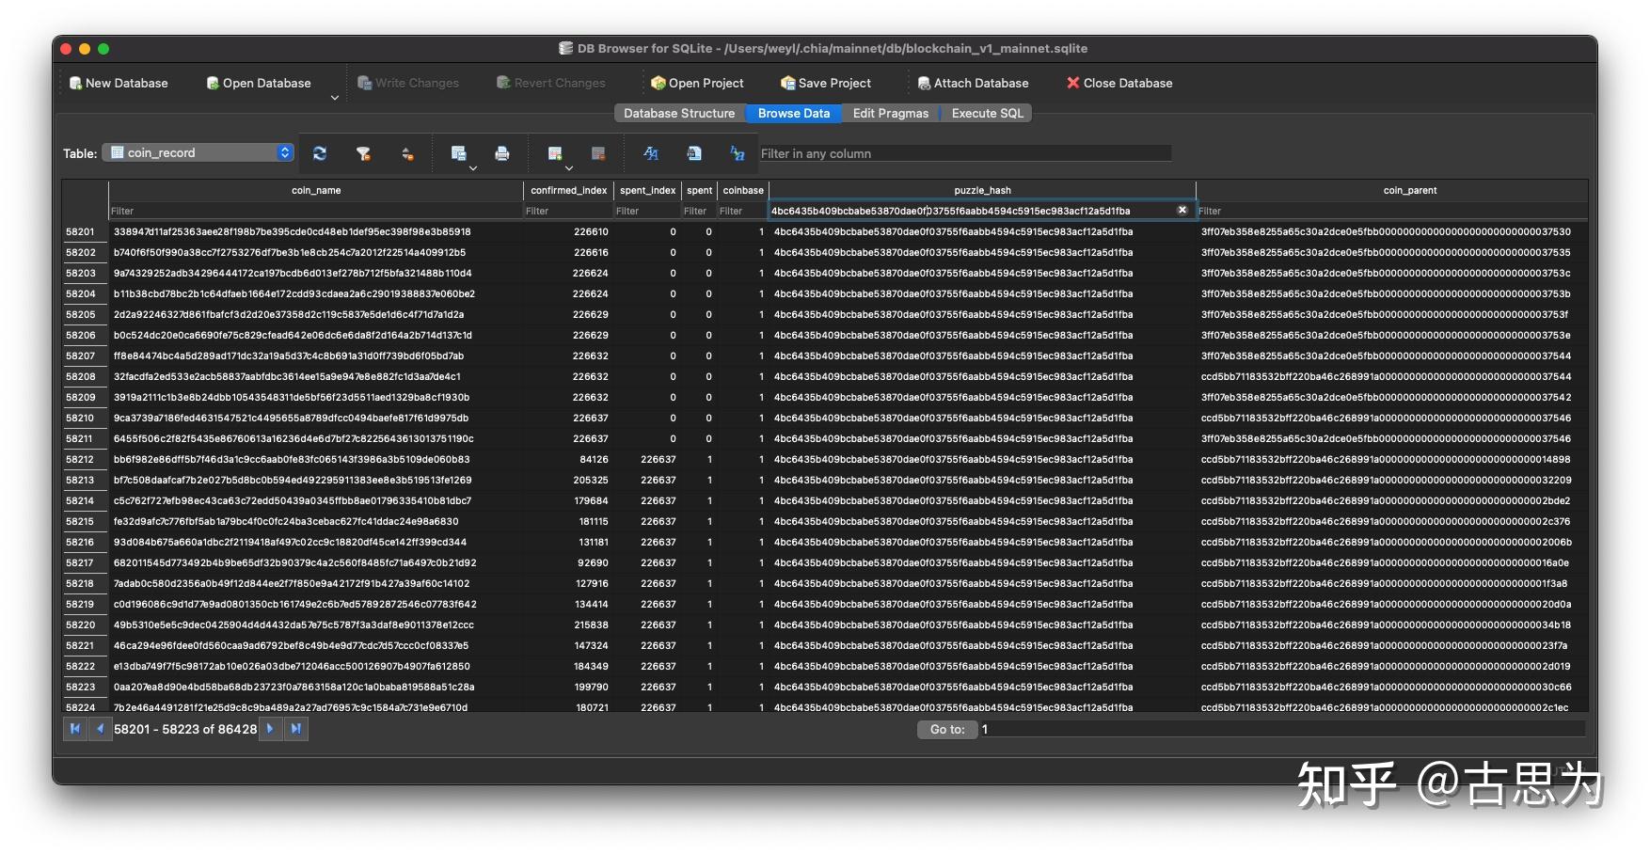1650x854 pixels.
Task: Select confirmed_index cell 199790
Action: [569, 687]
